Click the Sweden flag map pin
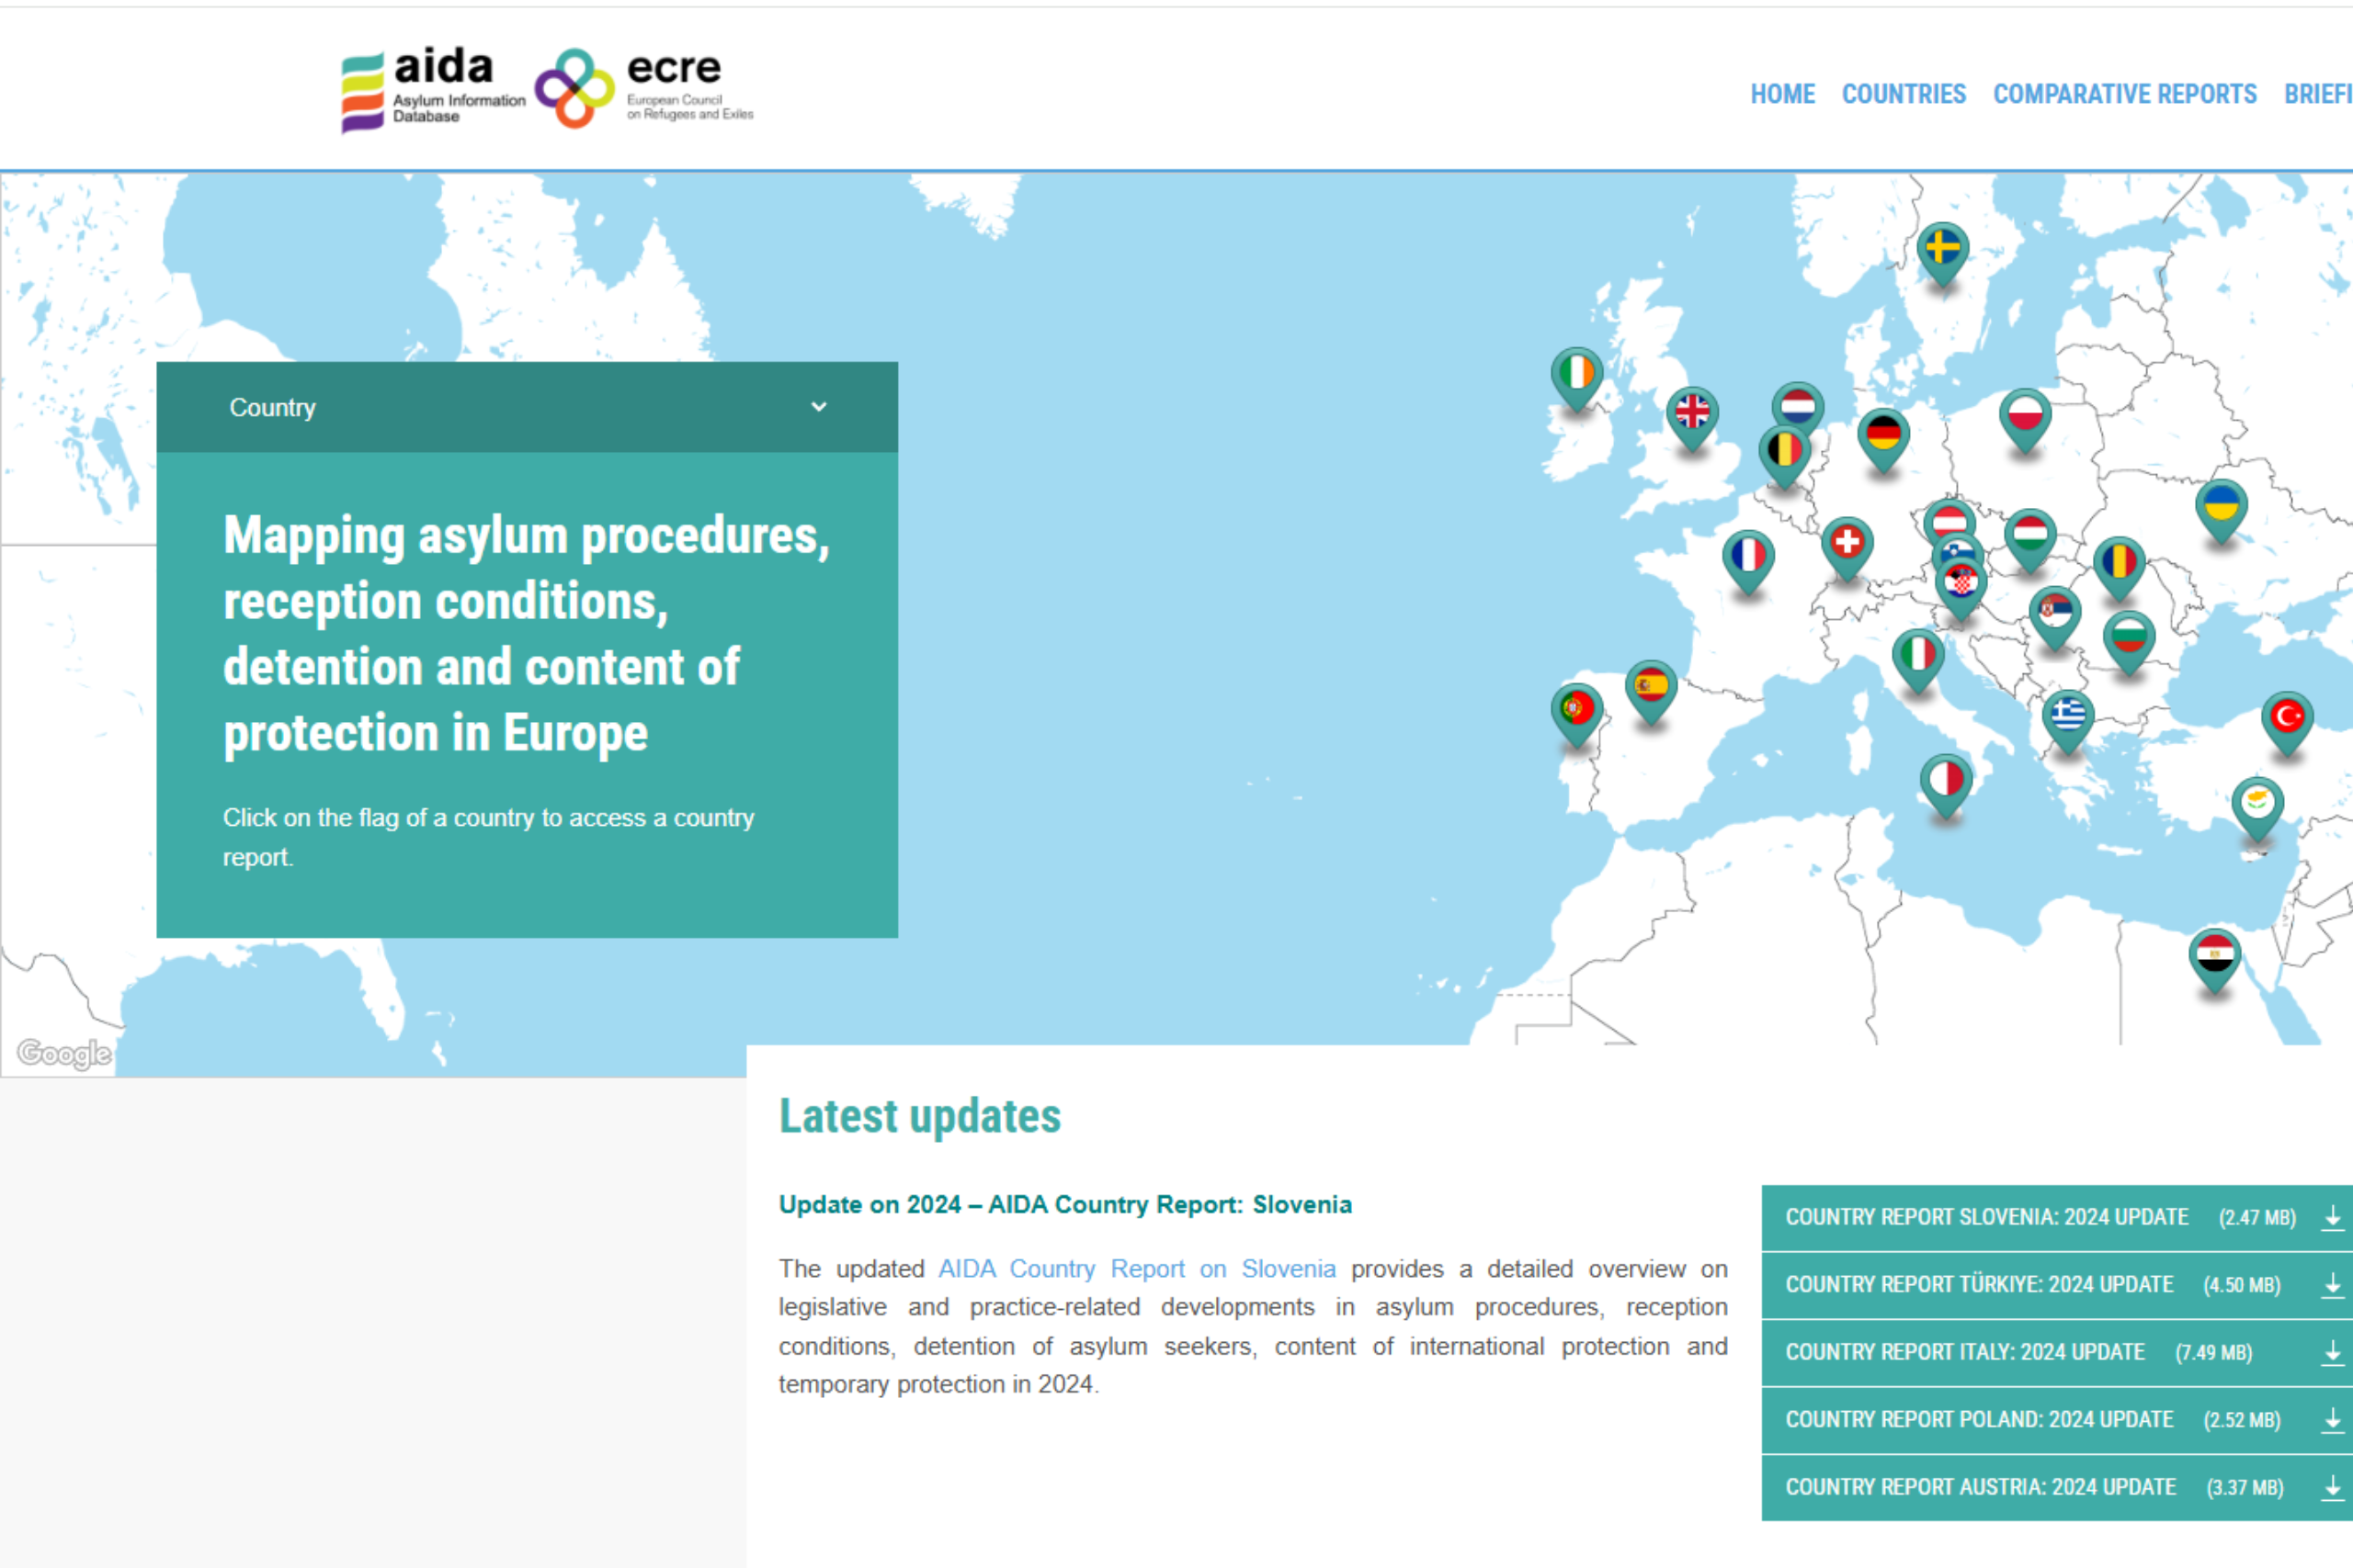Screen dimensions: 2353x1568 click(x=1942, y=248)
